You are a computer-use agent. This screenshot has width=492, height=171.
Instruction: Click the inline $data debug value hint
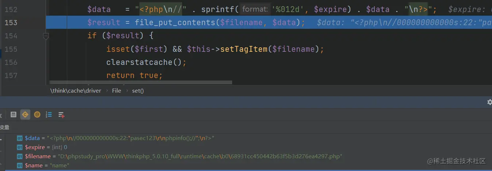point(404,23)
